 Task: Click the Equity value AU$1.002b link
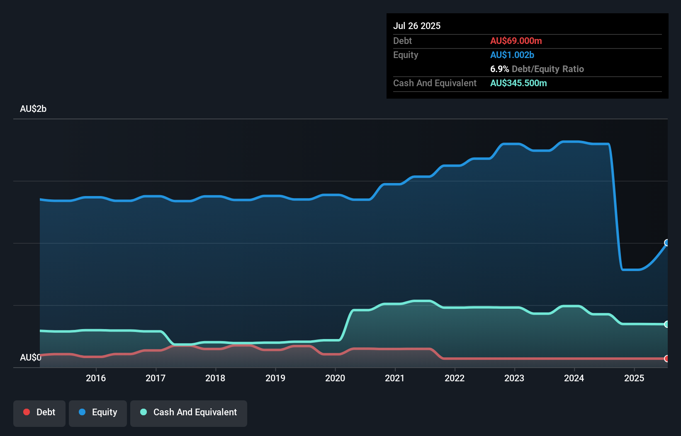[512, 55]
